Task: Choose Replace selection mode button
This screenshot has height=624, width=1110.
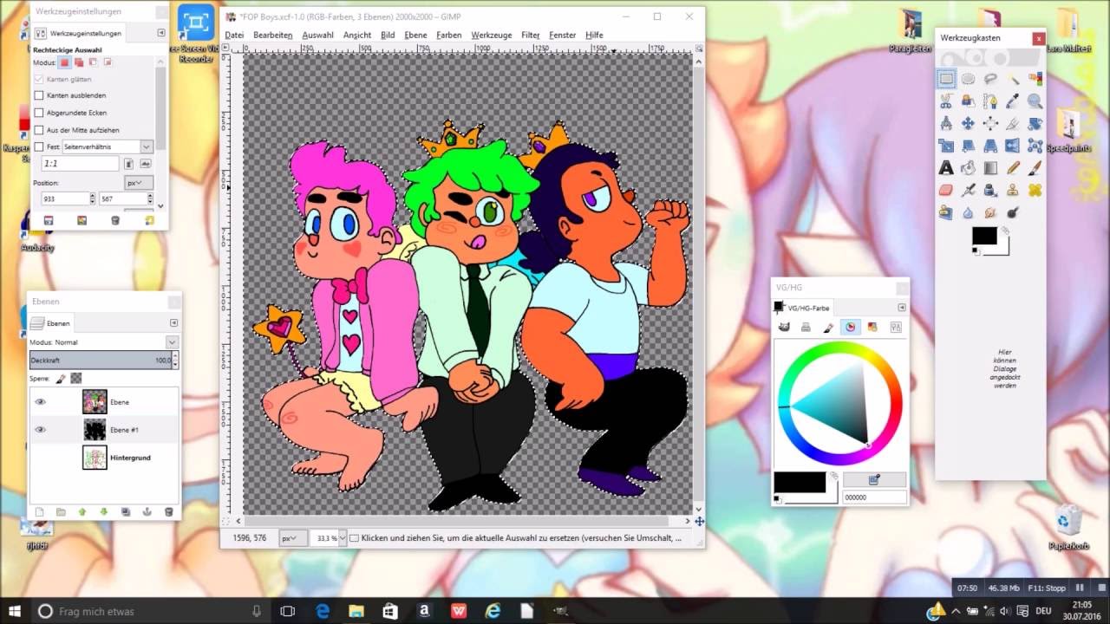Action: tap(64, 62)
